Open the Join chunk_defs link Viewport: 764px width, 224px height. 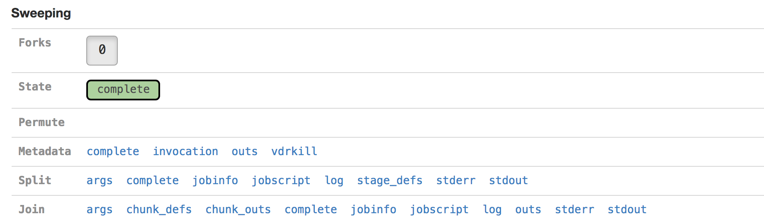(159, 209)
